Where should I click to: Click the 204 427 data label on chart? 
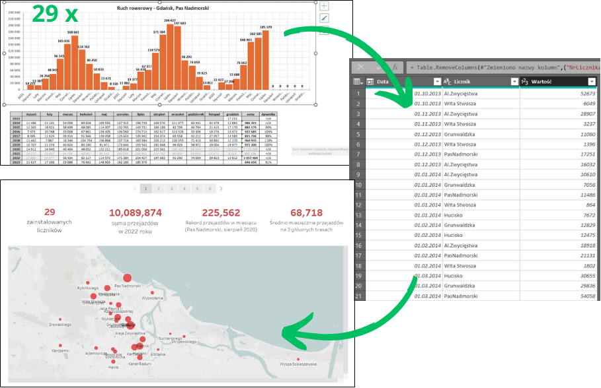[x=170, y=20]
